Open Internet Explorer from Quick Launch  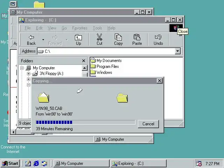pos(36,163)
